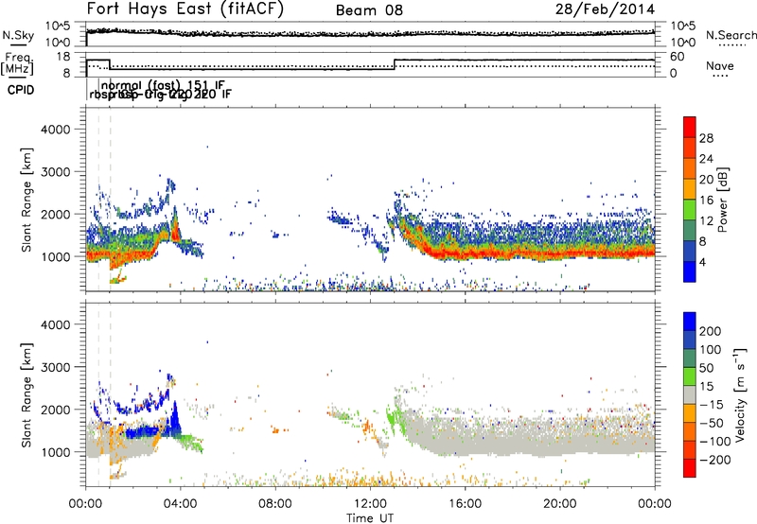Click the 'Power [dB]' colorbar label

pyautogui.click(x=722, y=200)
